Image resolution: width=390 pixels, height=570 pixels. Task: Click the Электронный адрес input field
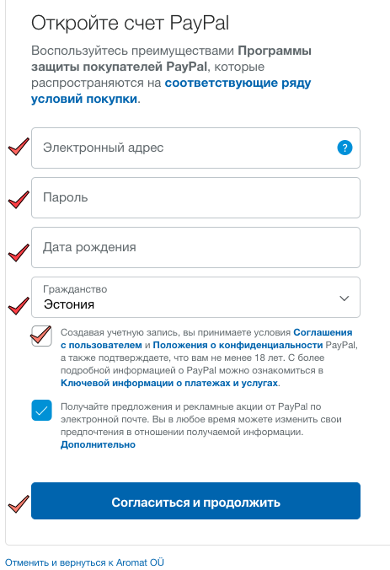click(195, 148)
